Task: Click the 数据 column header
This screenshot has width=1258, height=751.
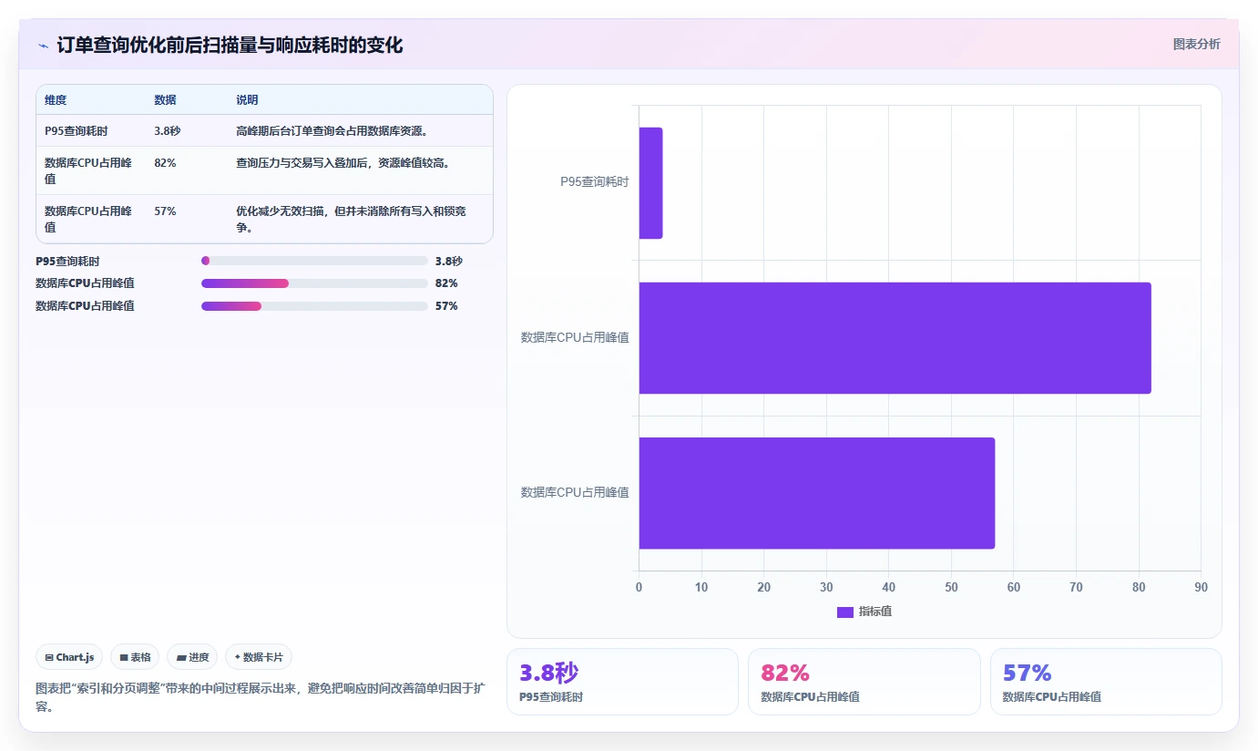Action: tap(165, 100)
